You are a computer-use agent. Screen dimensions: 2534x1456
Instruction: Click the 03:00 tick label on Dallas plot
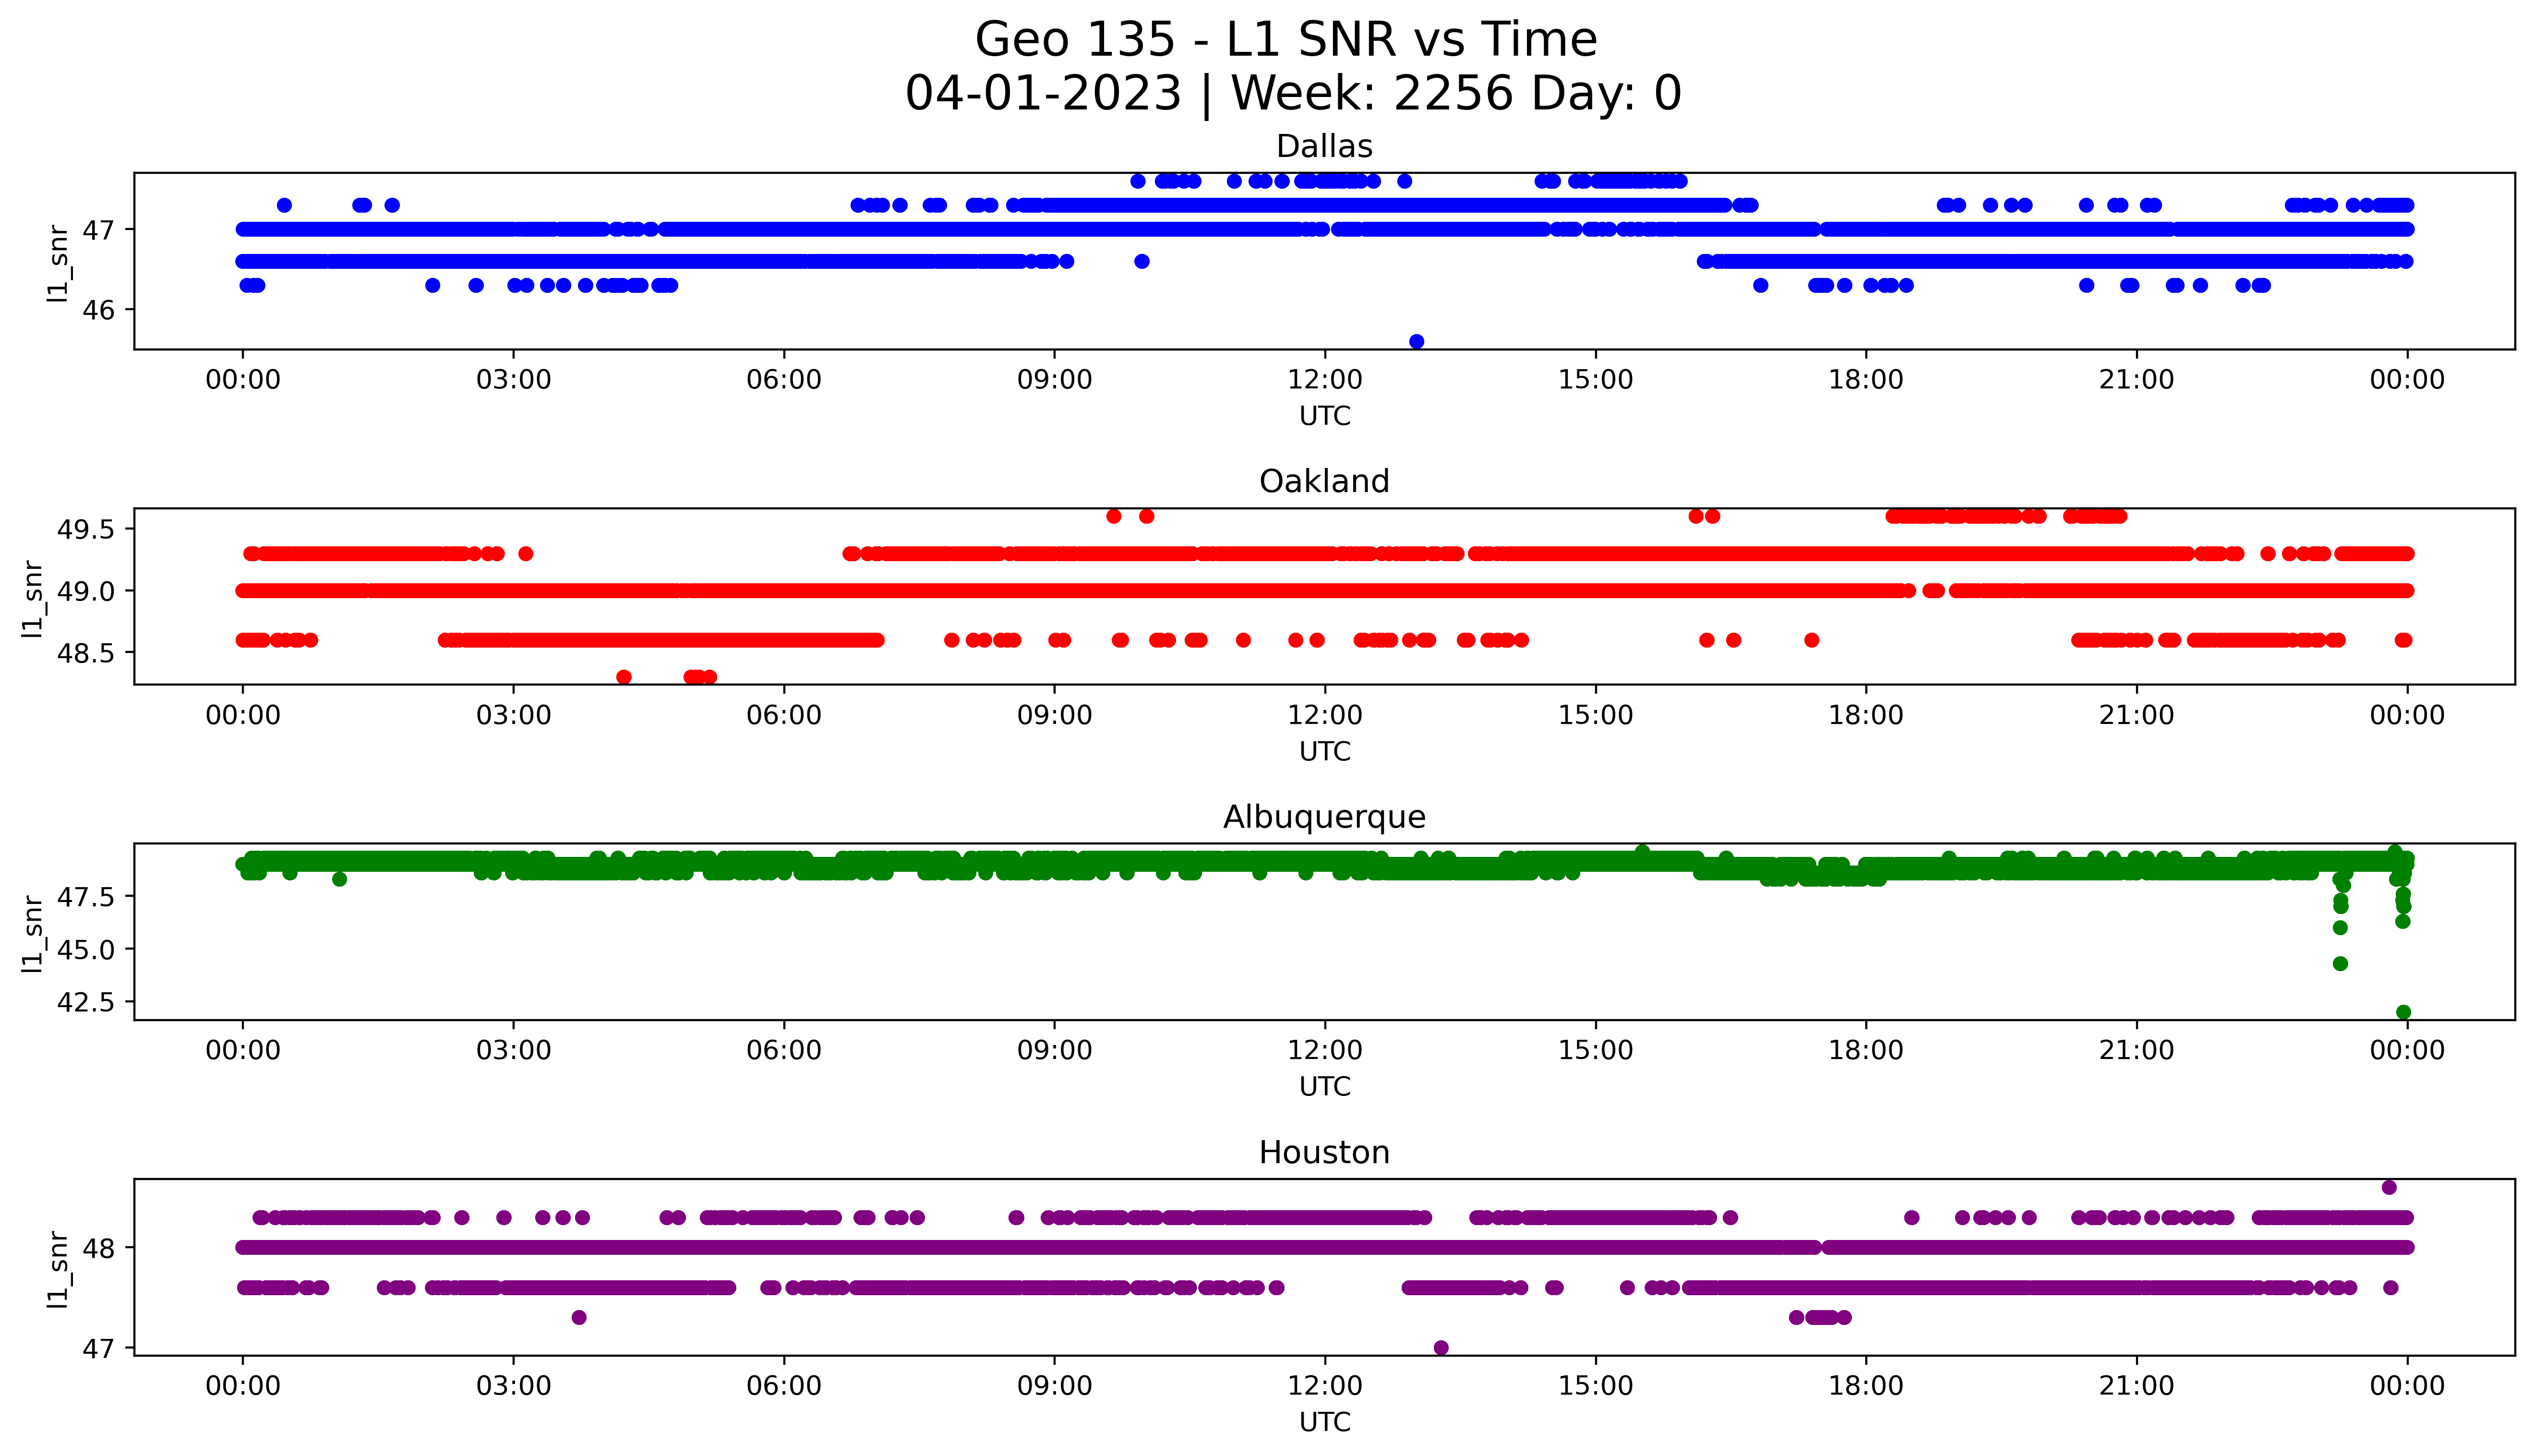coord(514,380)
